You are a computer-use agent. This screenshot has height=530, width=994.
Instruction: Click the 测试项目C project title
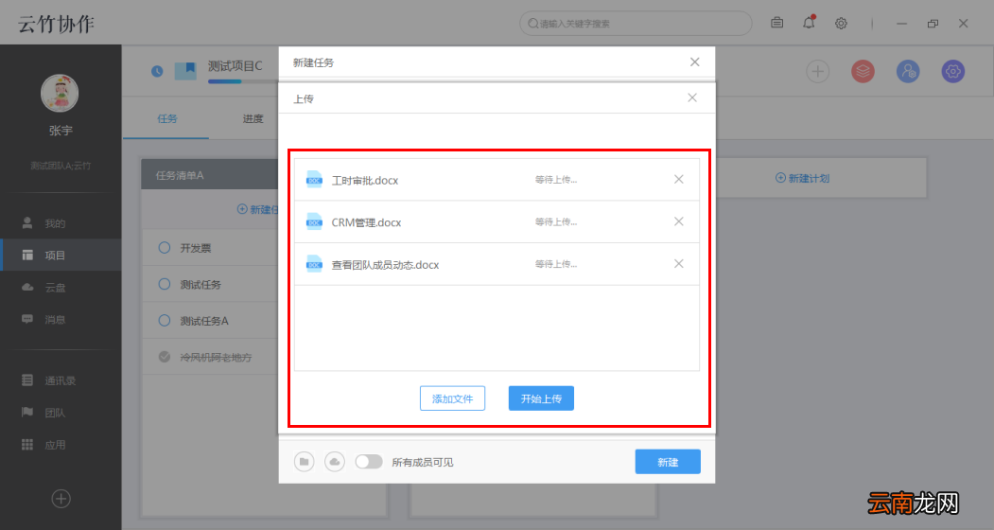pyautogui.click(x=235, y=66)
